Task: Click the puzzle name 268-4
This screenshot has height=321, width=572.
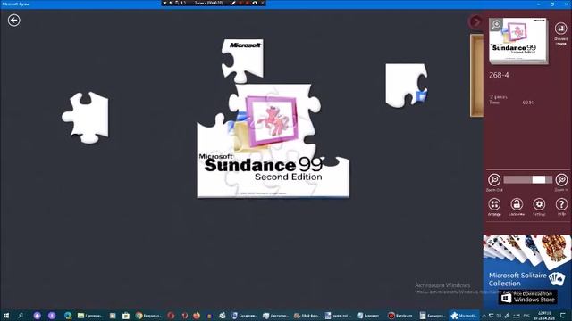Action: [499, 75]
